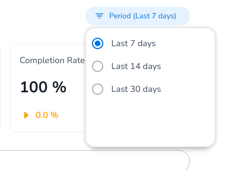
Task: Choose the "Last 30 days" option label
Action: click(136, 89)
